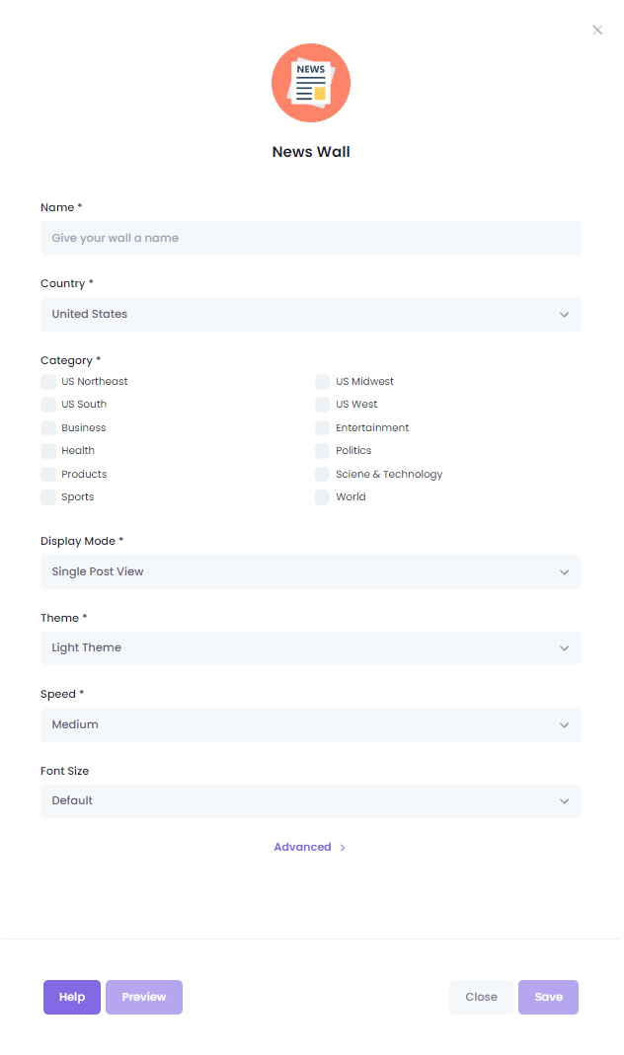
Task: Mark the US West checkbox
Action: pos(323,405)
